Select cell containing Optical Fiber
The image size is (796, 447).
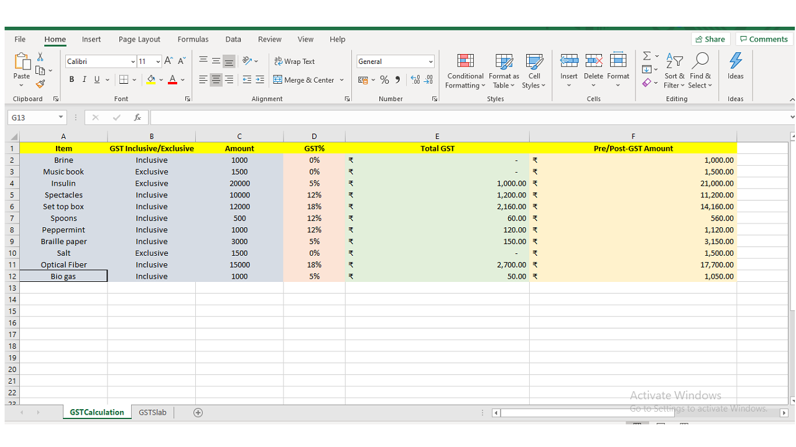point(63,264)
